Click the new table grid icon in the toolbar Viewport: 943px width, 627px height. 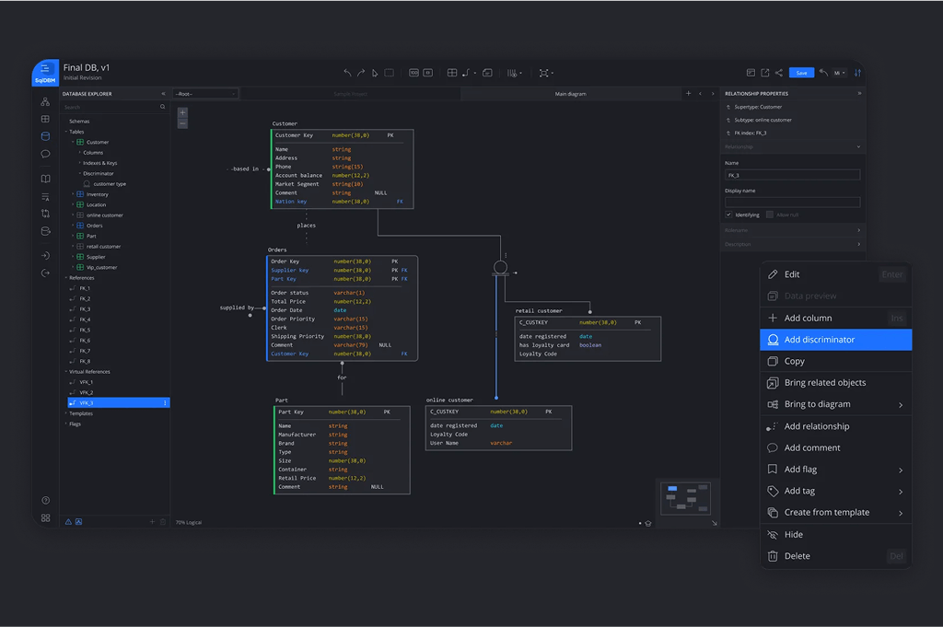click(x=451, y=73)
